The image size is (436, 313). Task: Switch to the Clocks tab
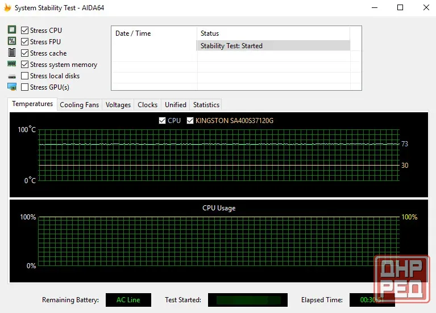[147, 105]
